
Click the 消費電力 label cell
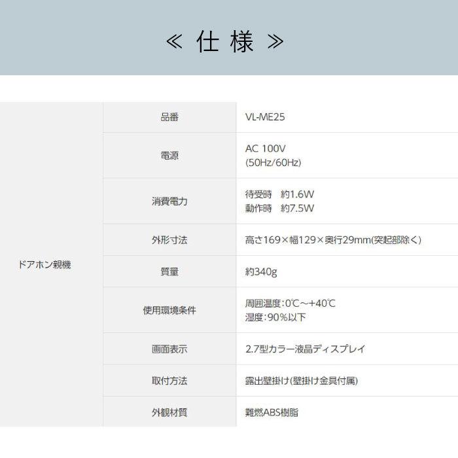[x=169, y=201]
